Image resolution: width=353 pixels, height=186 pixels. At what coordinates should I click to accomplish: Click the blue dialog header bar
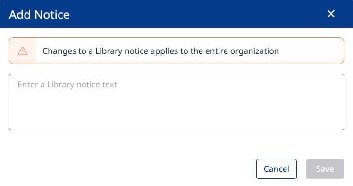pyautogui.click(x=176, y=14)
